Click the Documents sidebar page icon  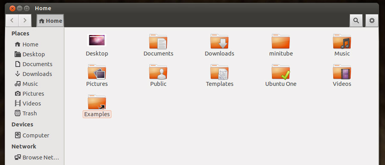point(18,64)
